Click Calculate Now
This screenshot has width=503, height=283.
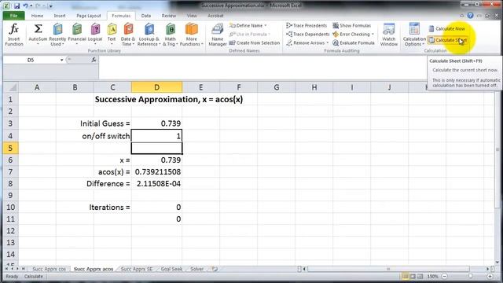[447, 28]
